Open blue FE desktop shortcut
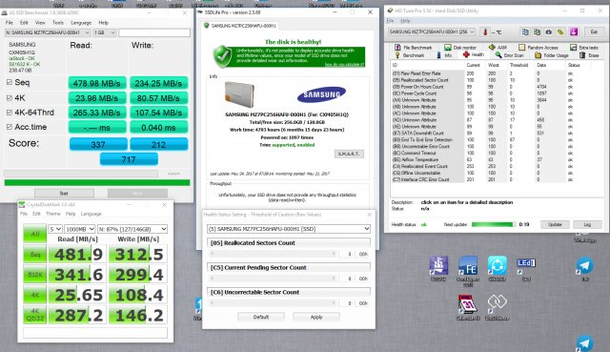The height and width of the screenshot is (352, 610). 468,265
